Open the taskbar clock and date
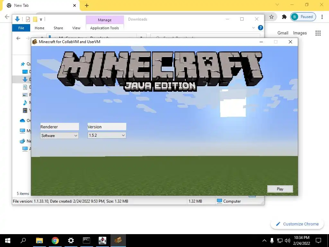Viewport: 329px width, 247px height. (x=301, y=241)
